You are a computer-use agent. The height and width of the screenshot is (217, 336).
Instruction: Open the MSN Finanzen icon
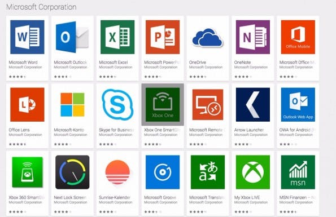pos(298,172)
